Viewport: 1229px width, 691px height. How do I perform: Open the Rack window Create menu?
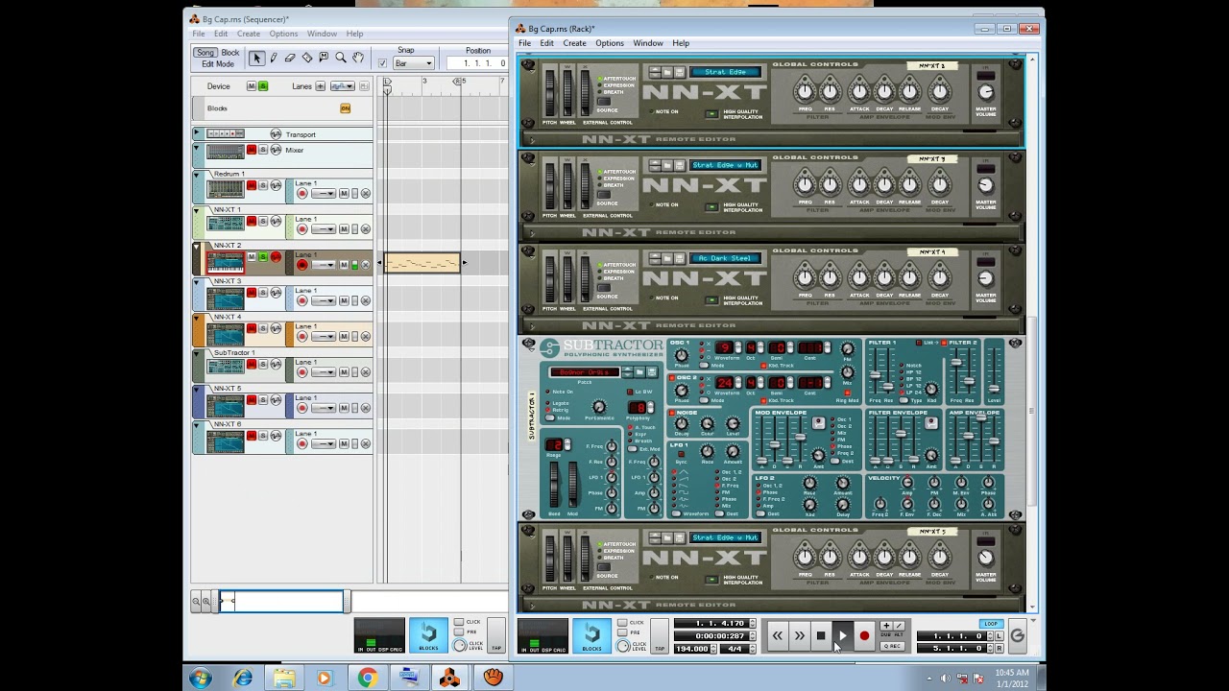574,43
